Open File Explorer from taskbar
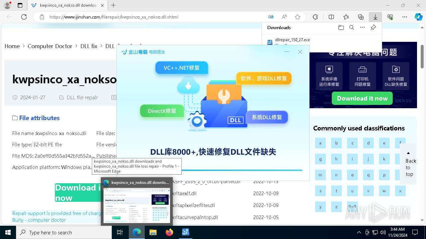426x239 pixels. coord(153,232)
